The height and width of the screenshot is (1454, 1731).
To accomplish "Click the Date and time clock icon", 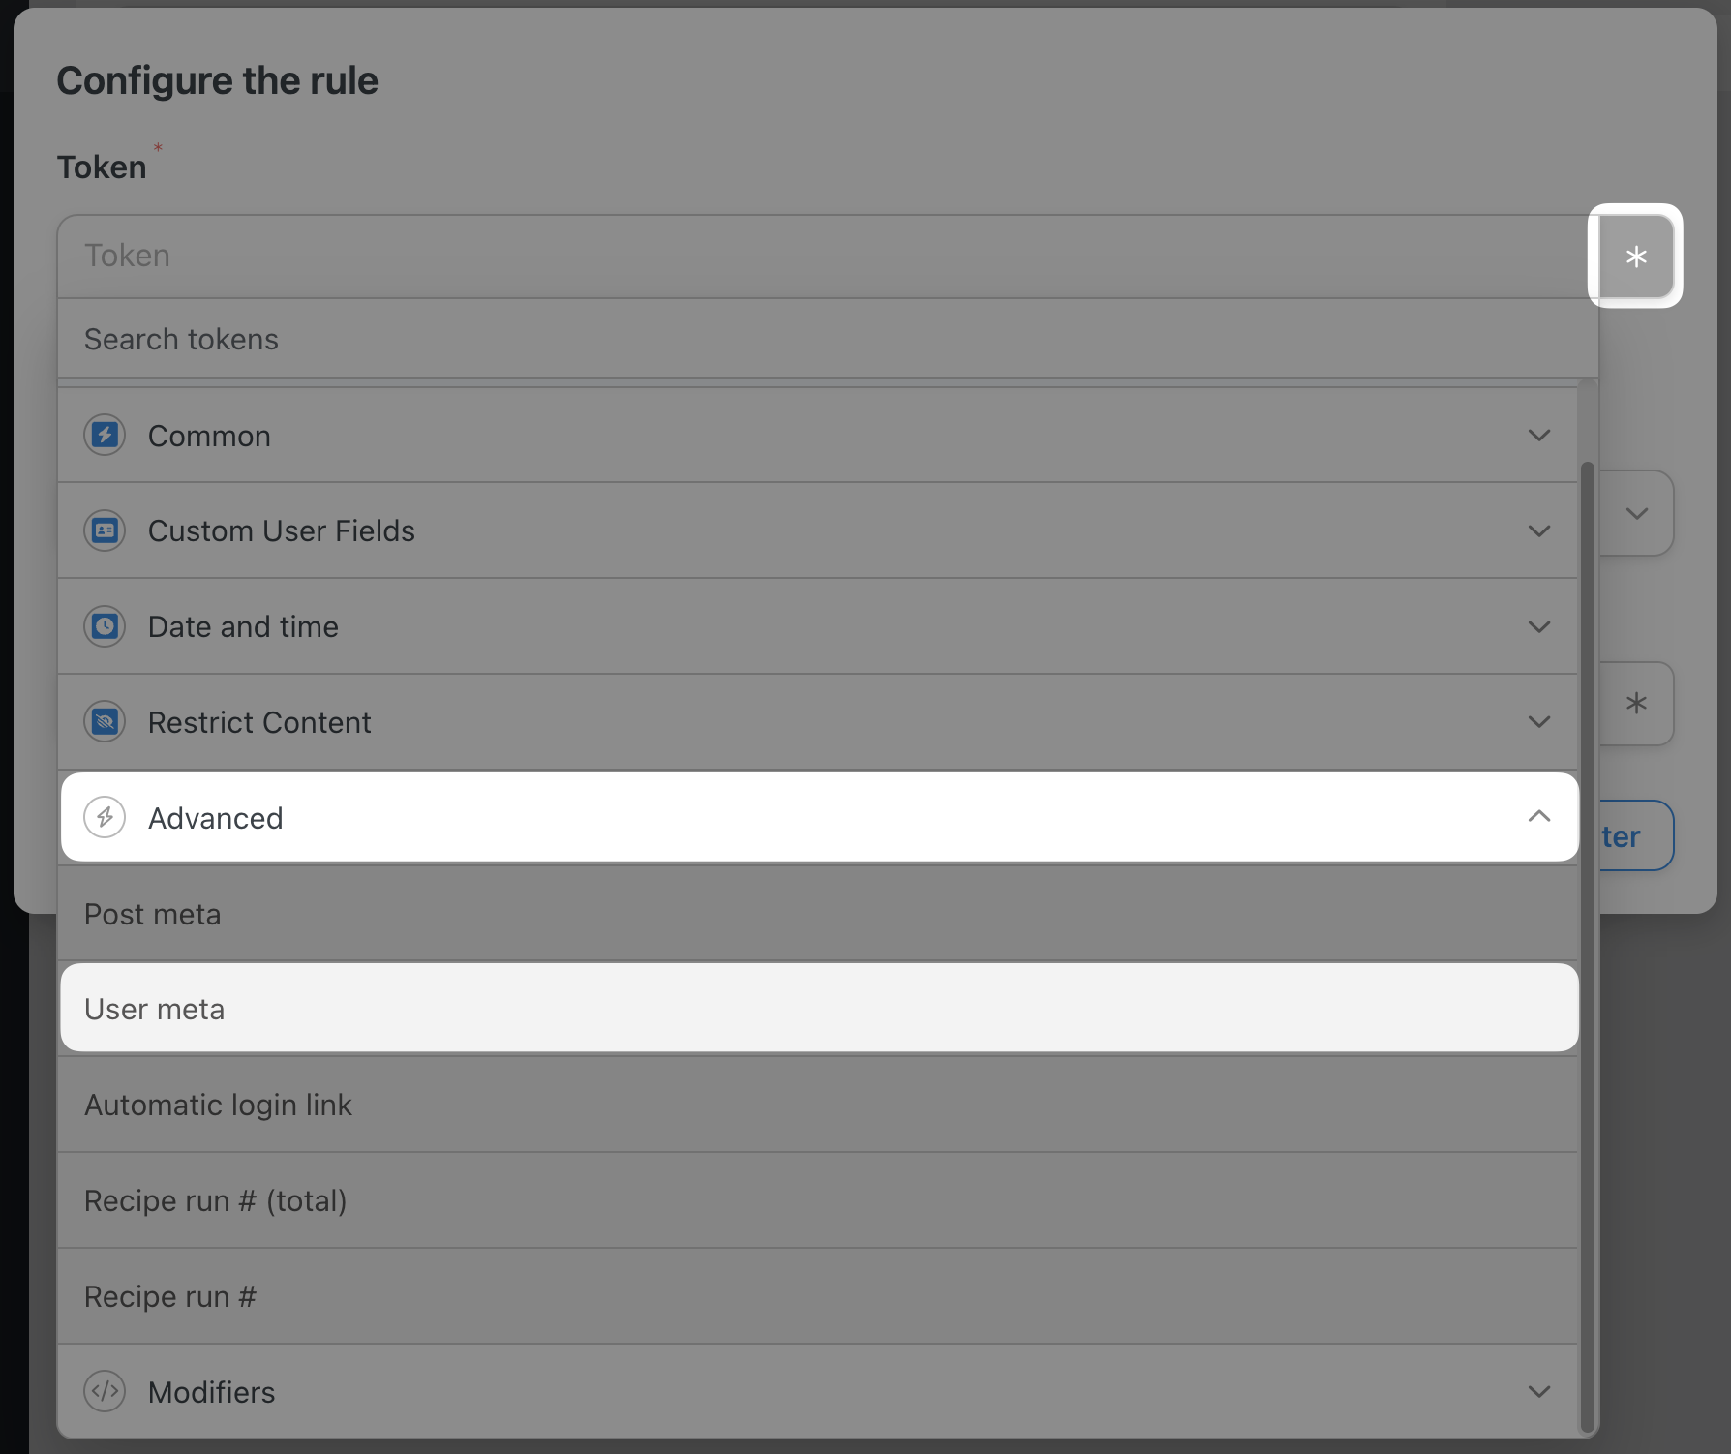I will click(105, 626).
